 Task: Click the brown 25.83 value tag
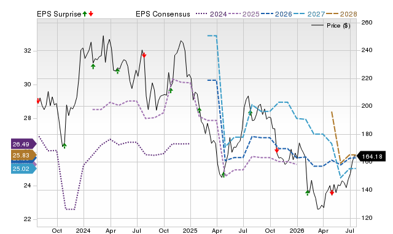pyautogui.click(x=24, y=155)
